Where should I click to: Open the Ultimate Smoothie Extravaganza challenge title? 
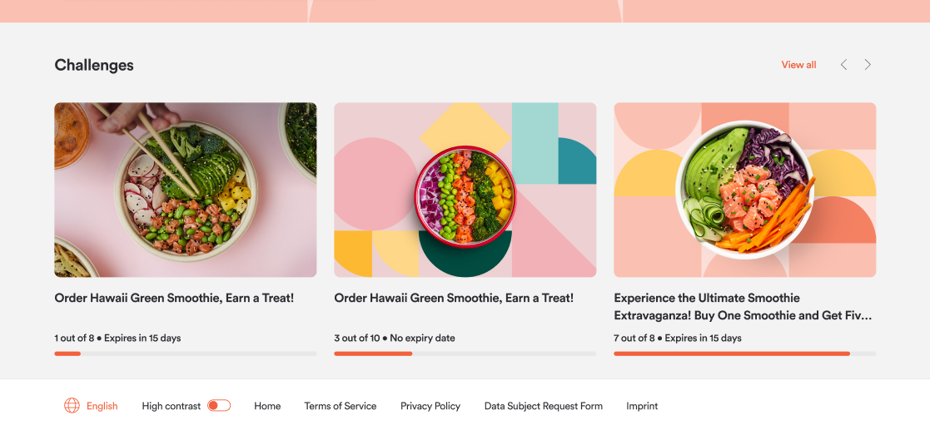coord(744,307)
